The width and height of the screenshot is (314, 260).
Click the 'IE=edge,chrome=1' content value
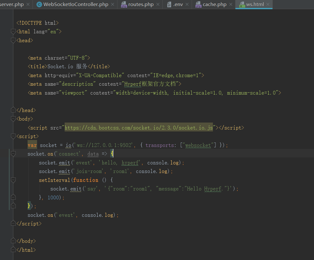click(x=176, y=75)
